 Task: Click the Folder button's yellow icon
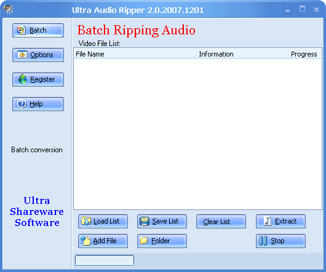point(144,241)
